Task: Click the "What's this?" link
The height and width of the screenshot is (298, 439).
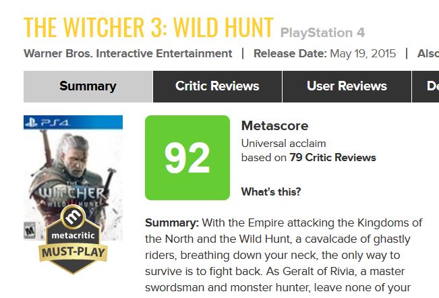Action: click(x=271, y=192)
